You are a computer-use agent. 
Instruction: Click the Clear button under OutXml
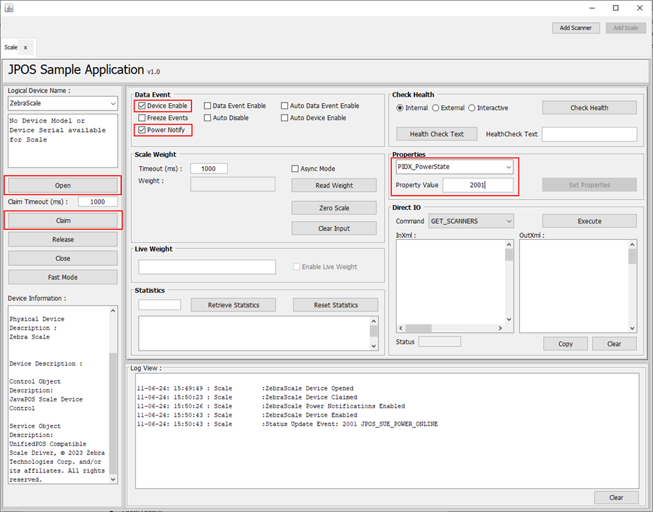614,344
